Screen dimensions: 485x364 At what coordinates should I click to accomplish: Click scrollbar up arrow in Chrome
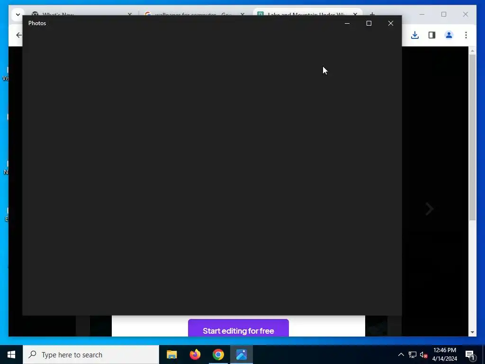[x=472, y=50]
